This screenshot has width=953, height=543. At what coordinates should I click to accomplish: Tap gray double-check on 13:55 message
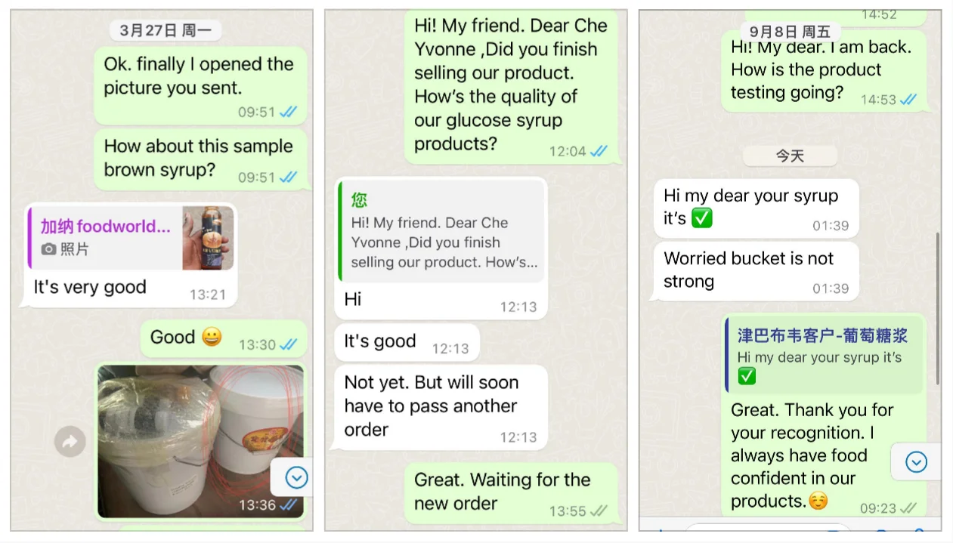point(599,511)
